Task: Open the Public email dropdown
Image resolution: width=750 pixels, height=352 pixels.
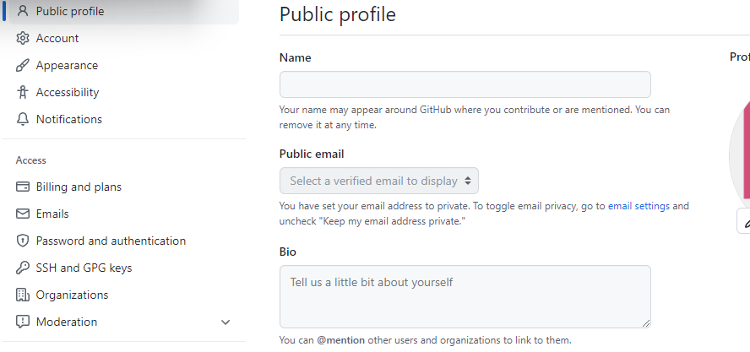Action: [379, 181]
